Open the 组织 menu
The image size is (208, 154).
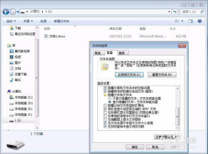[11, 21]
